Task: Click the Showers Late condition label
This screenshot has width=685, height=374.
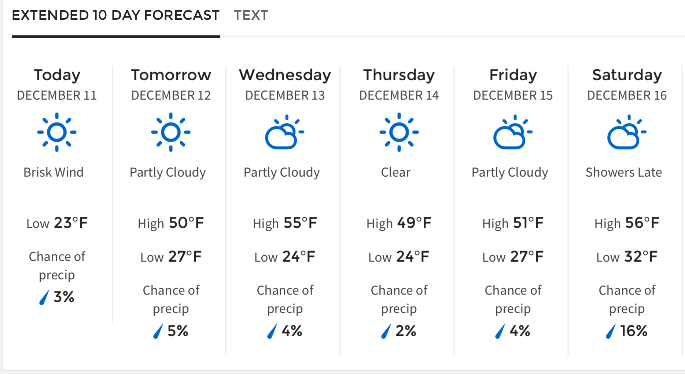Action: [x=624, y=172]
